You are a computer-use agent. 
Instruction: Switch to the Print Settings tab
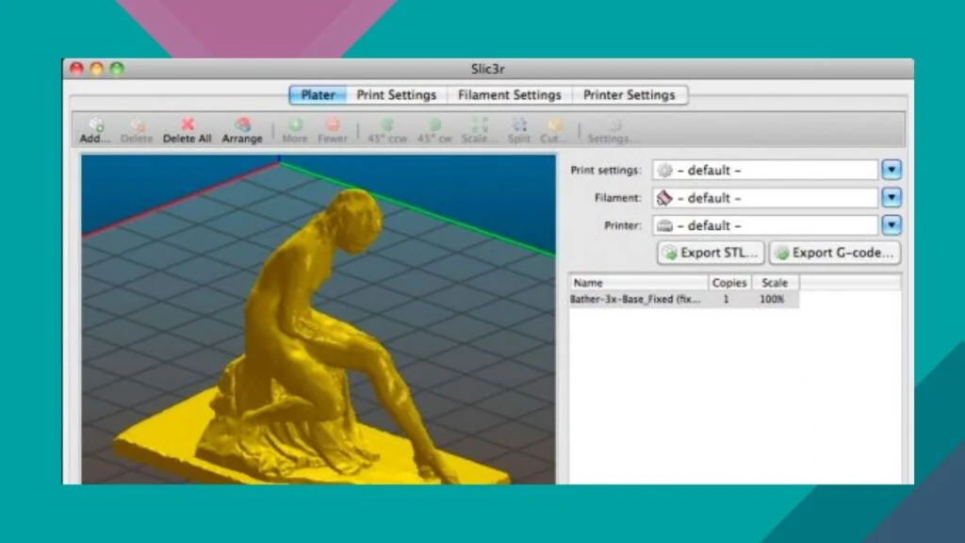(397, 95)
